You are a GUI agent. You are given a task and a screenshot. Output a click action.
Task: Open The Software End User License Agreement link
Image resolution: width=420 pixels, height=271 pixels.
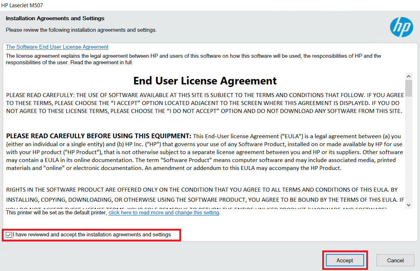57,47
